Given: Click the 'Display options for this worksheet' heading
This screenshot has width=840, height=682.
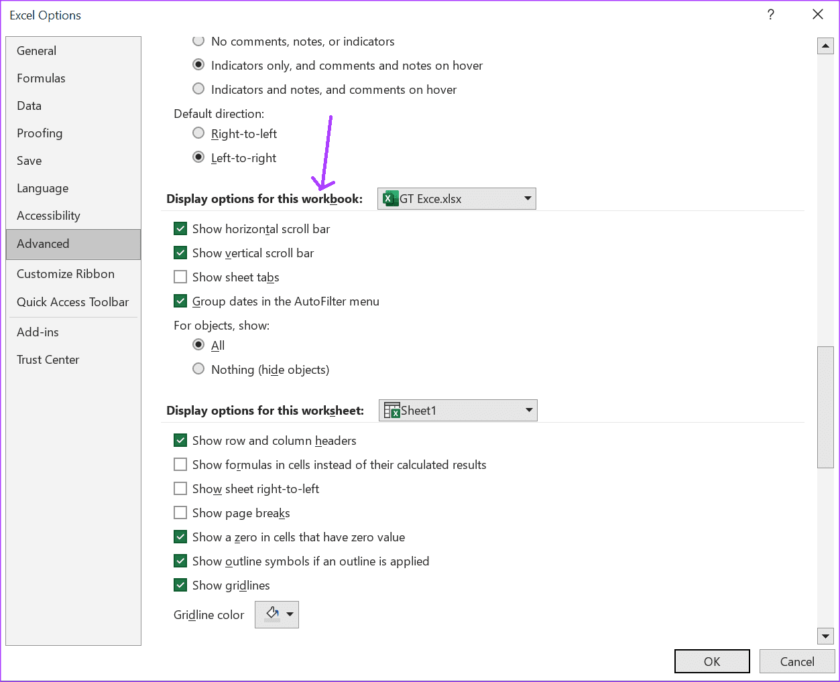Looking at the screenshot, I should [x=265, y=411].
